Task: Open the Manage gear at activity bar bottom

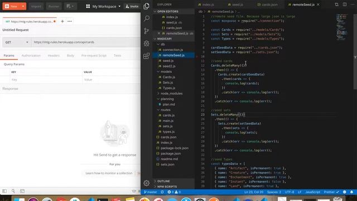Action: pyautogui.click(x=146, y=183)
